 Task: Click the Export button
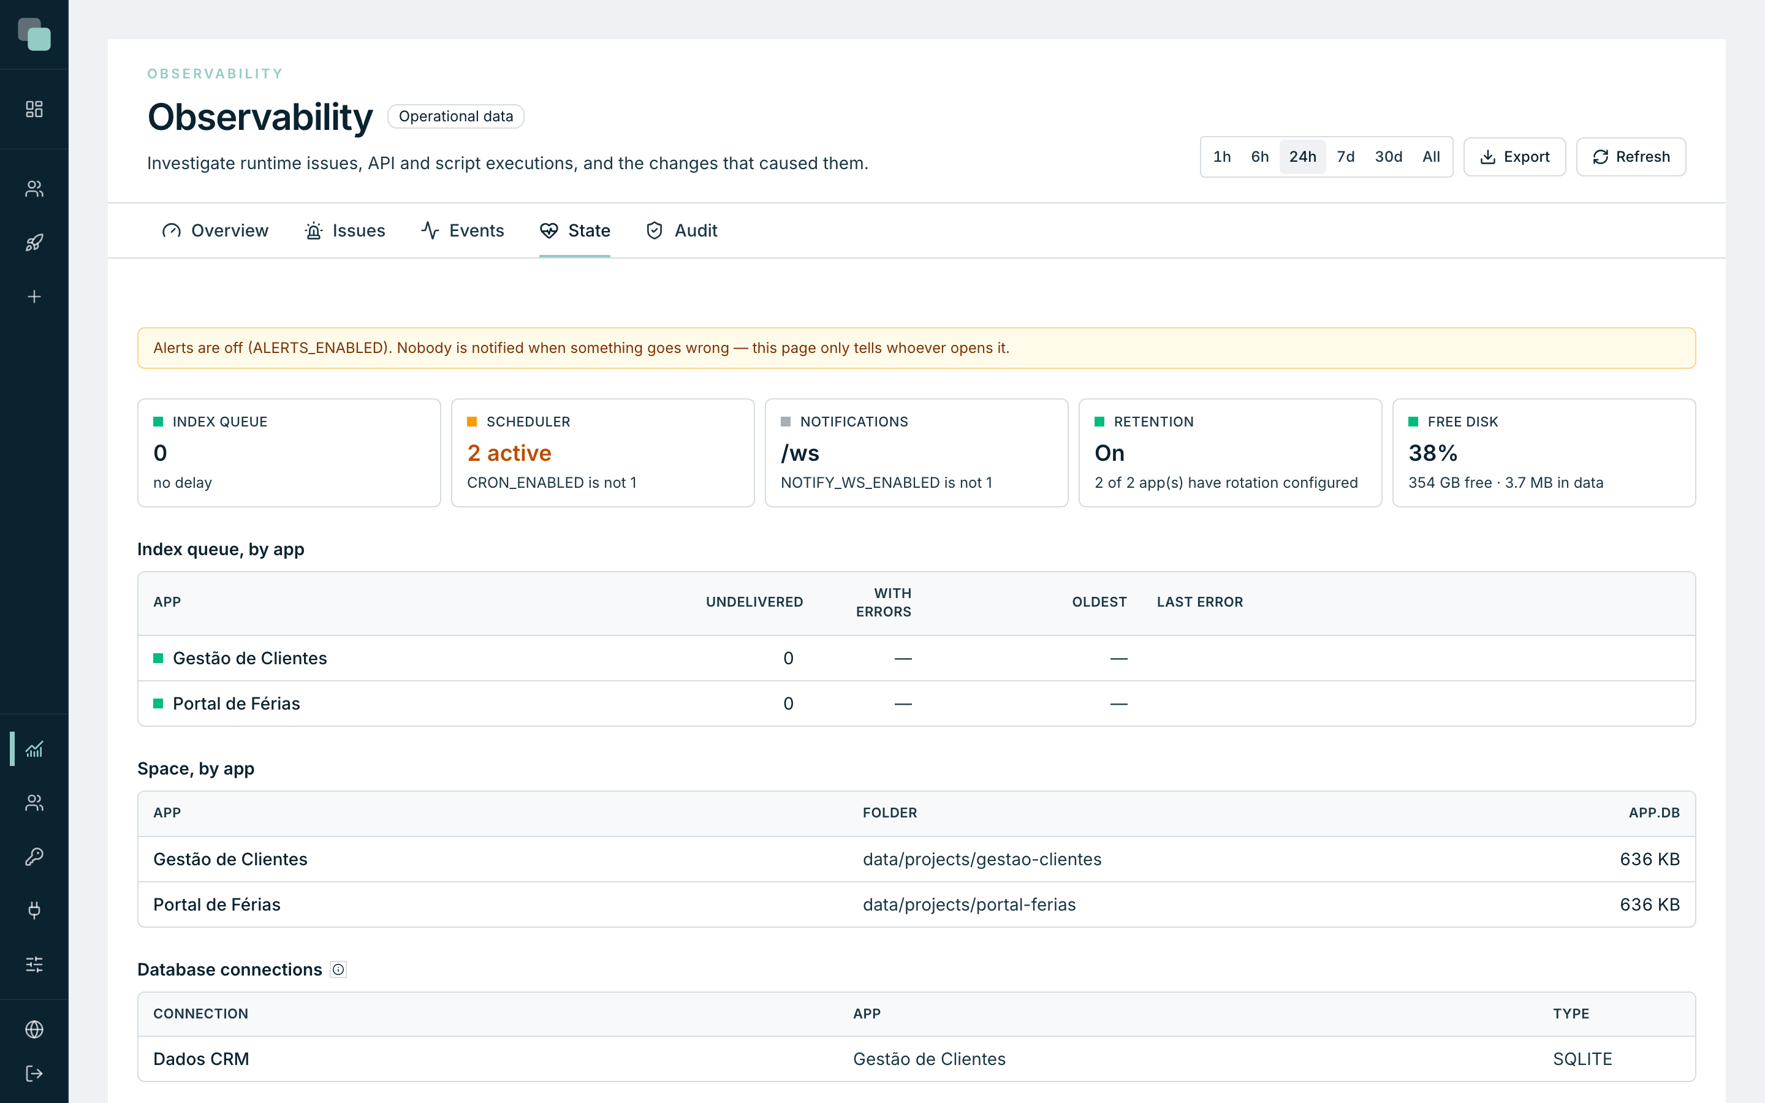pyautogui.click(x=1514, y=157)
